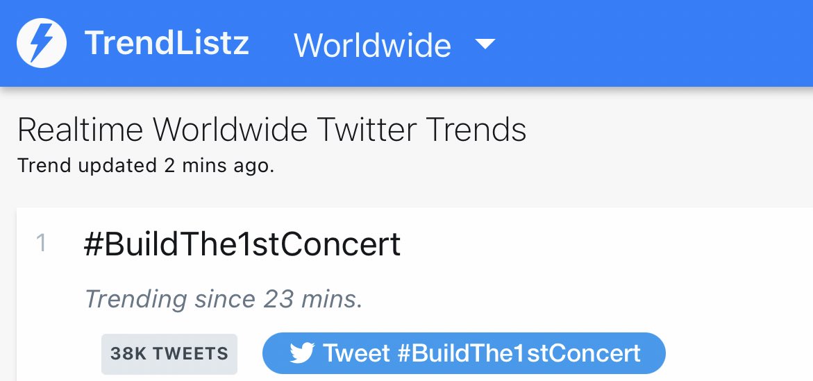The height and width of the screenshot is (381, 813).
Task: Select the 38K TWEETS badge
Action: click(x=169, y=353)
